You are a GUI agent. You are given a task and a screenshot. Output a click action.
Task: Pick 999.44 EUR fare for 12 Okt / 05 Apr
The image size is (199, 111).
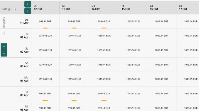(45, 94)
